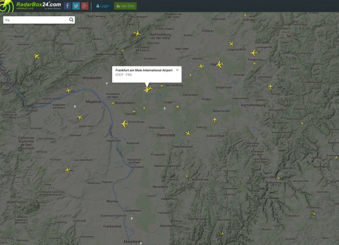Select the aircraft near Nieder-Olm
This screenshot has height=245, width=339.
click(x=80, y=117)
